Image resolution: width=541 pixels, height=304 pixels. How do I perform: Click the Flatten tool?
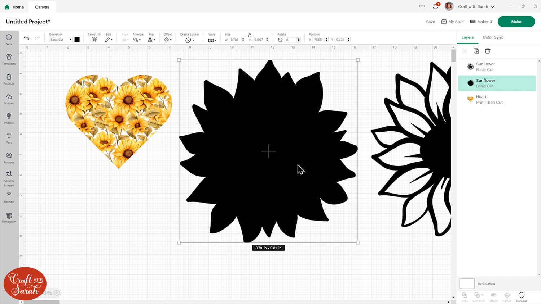pyautogui.click(x=507, y=297)
